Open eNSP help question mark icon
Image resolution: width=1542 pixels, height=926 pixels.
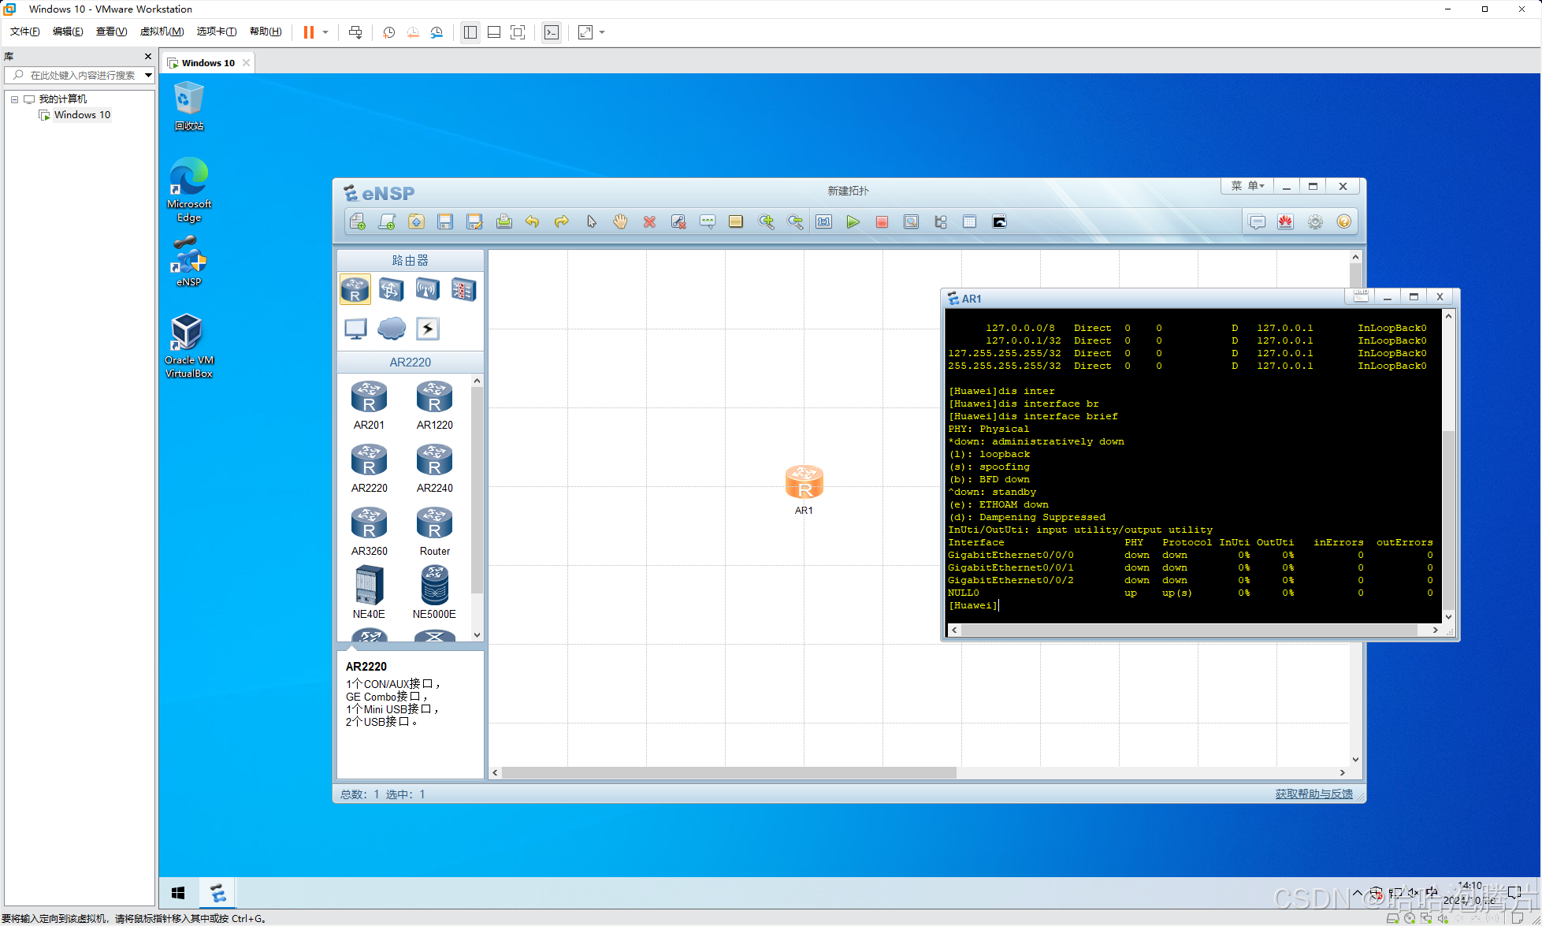[x=1344, y=222]
